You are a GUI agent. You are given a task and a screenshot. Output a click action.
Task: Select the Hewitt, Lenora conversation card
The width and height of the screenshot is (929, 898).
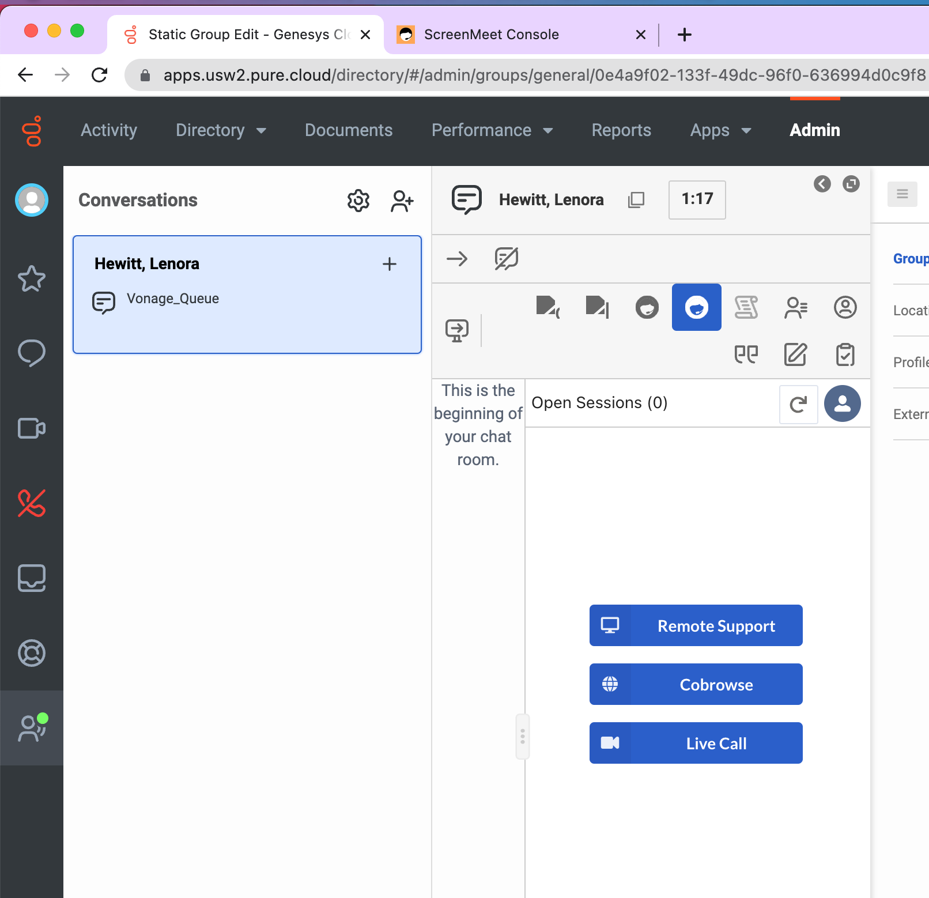[247, 295]
